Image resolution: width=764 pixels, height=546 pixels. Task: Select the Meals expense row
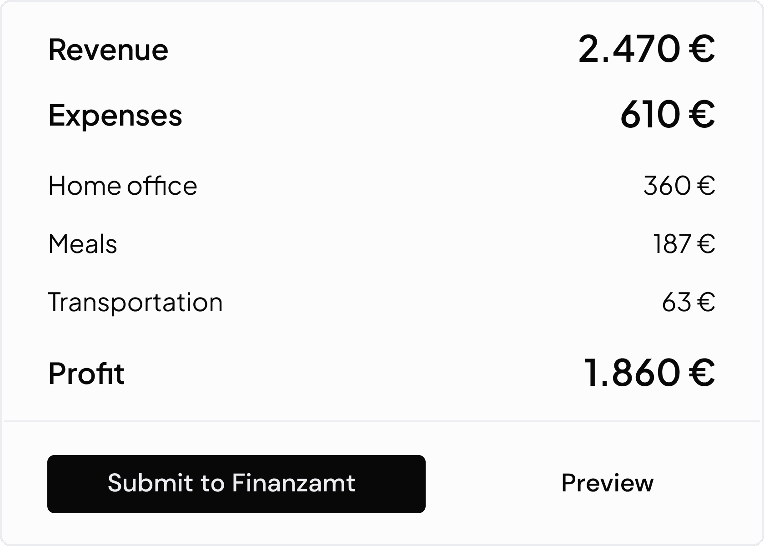pyautogui.click(x=83, y=244)
